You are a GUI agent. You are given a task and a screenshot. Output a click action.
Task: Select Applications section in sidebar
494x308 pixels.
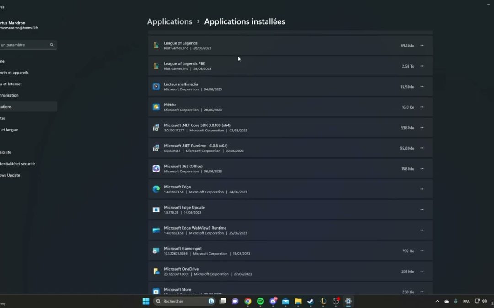coord(28,106)
